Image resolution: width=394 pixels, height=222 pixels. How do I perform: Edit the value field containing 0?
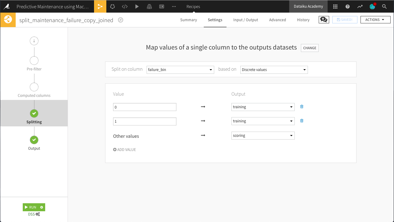(145, 107)
